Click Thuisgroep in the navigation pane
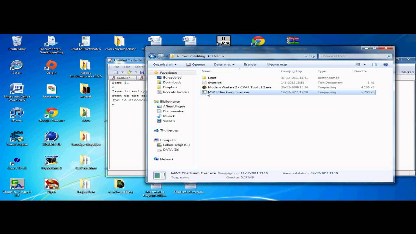This screenshot has height=234, width=416. 169,130
